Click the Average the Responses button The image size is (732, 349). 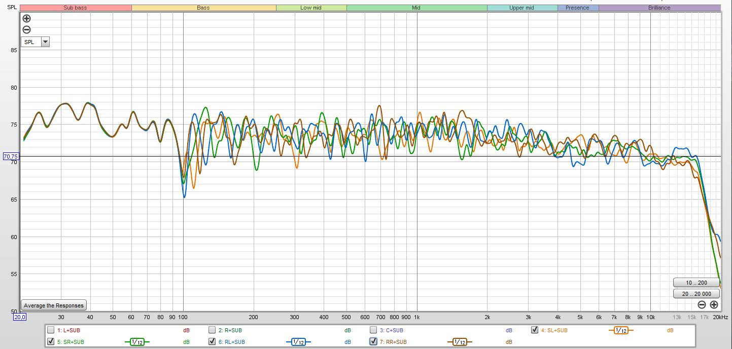click(54, 305)
